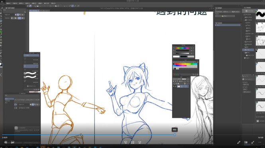265x148 pixels.
Task: Select the Balloon tool below Text tool
Action: point(1,58)
